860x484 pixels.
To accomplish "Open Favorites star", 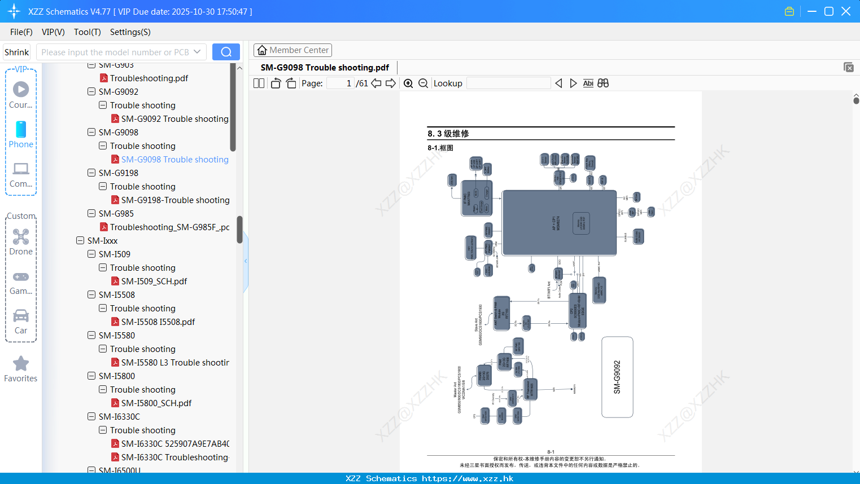I will coord(21,369).
